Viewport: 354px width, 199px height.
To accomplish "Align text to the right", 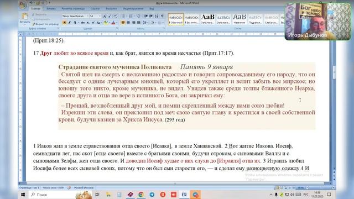I will click(x=133, y=23).
